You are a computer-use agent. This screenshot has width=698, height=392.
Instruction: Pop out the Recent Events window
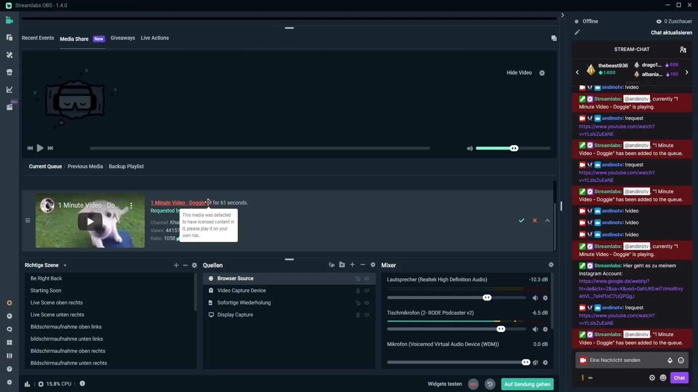point(554,38)
